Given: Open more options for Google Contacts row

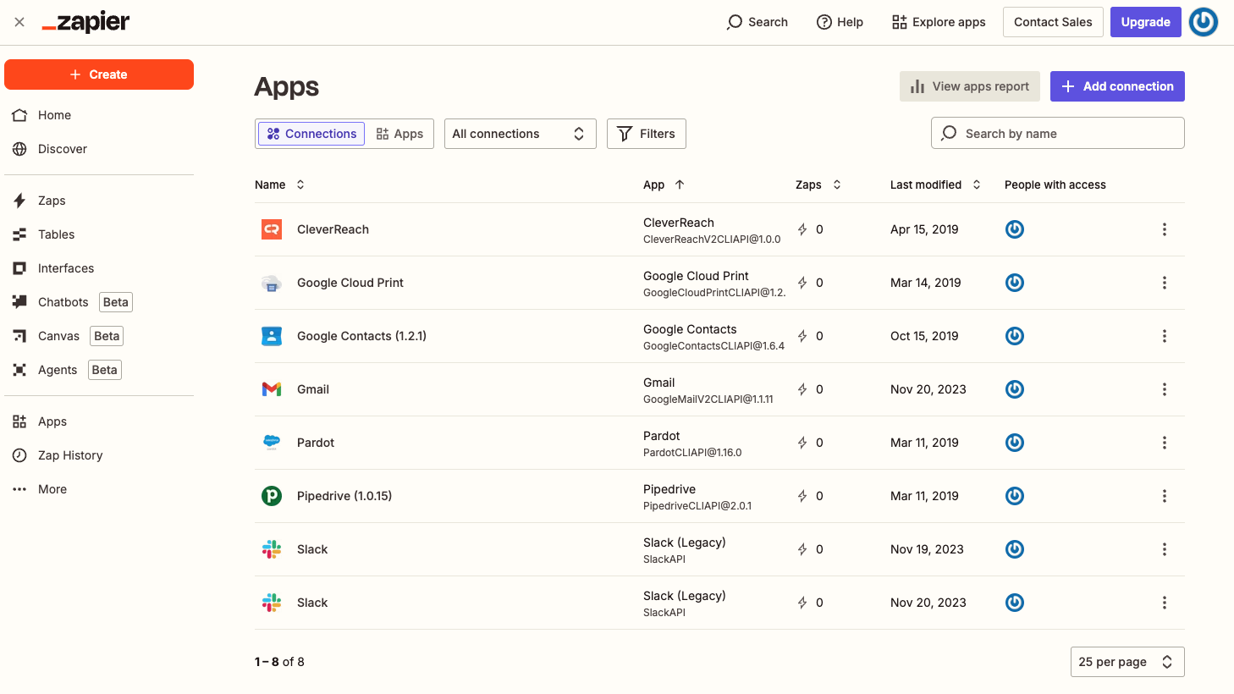Looking at the screenshot, I should 1165,336.
